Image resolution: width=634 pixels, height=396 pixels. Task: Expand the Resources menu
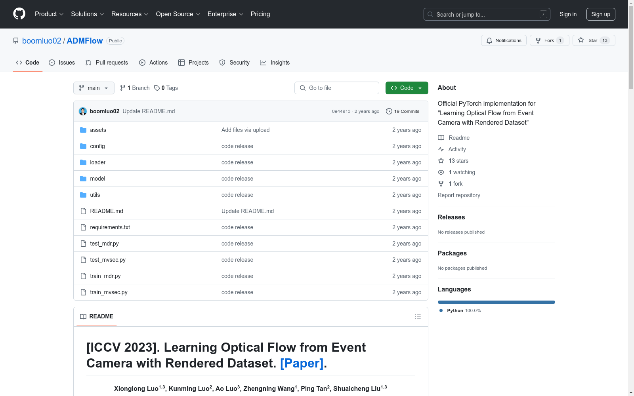(x=130, y=14)
